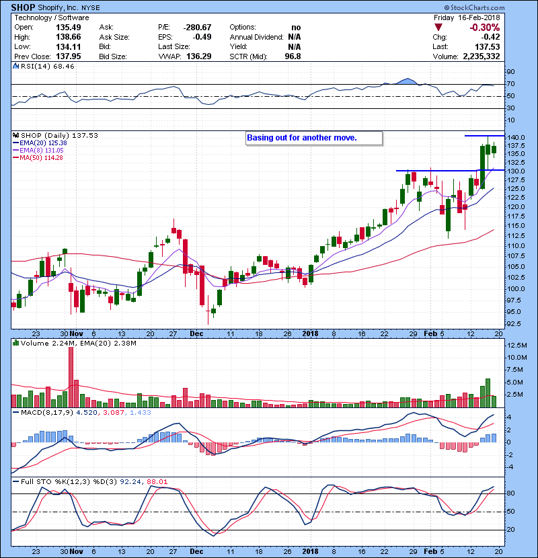Click the Annual Dividend N/A value
This screenshot has width=538, height=558.
coord(295,37)
